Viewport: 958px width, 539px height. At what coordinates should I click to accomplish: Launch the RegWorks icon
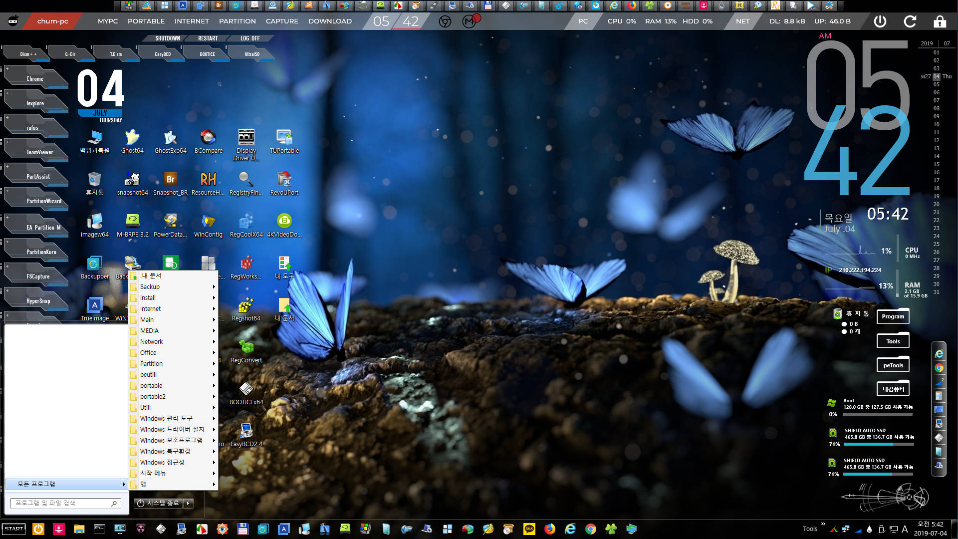click(x=246, y=268)
